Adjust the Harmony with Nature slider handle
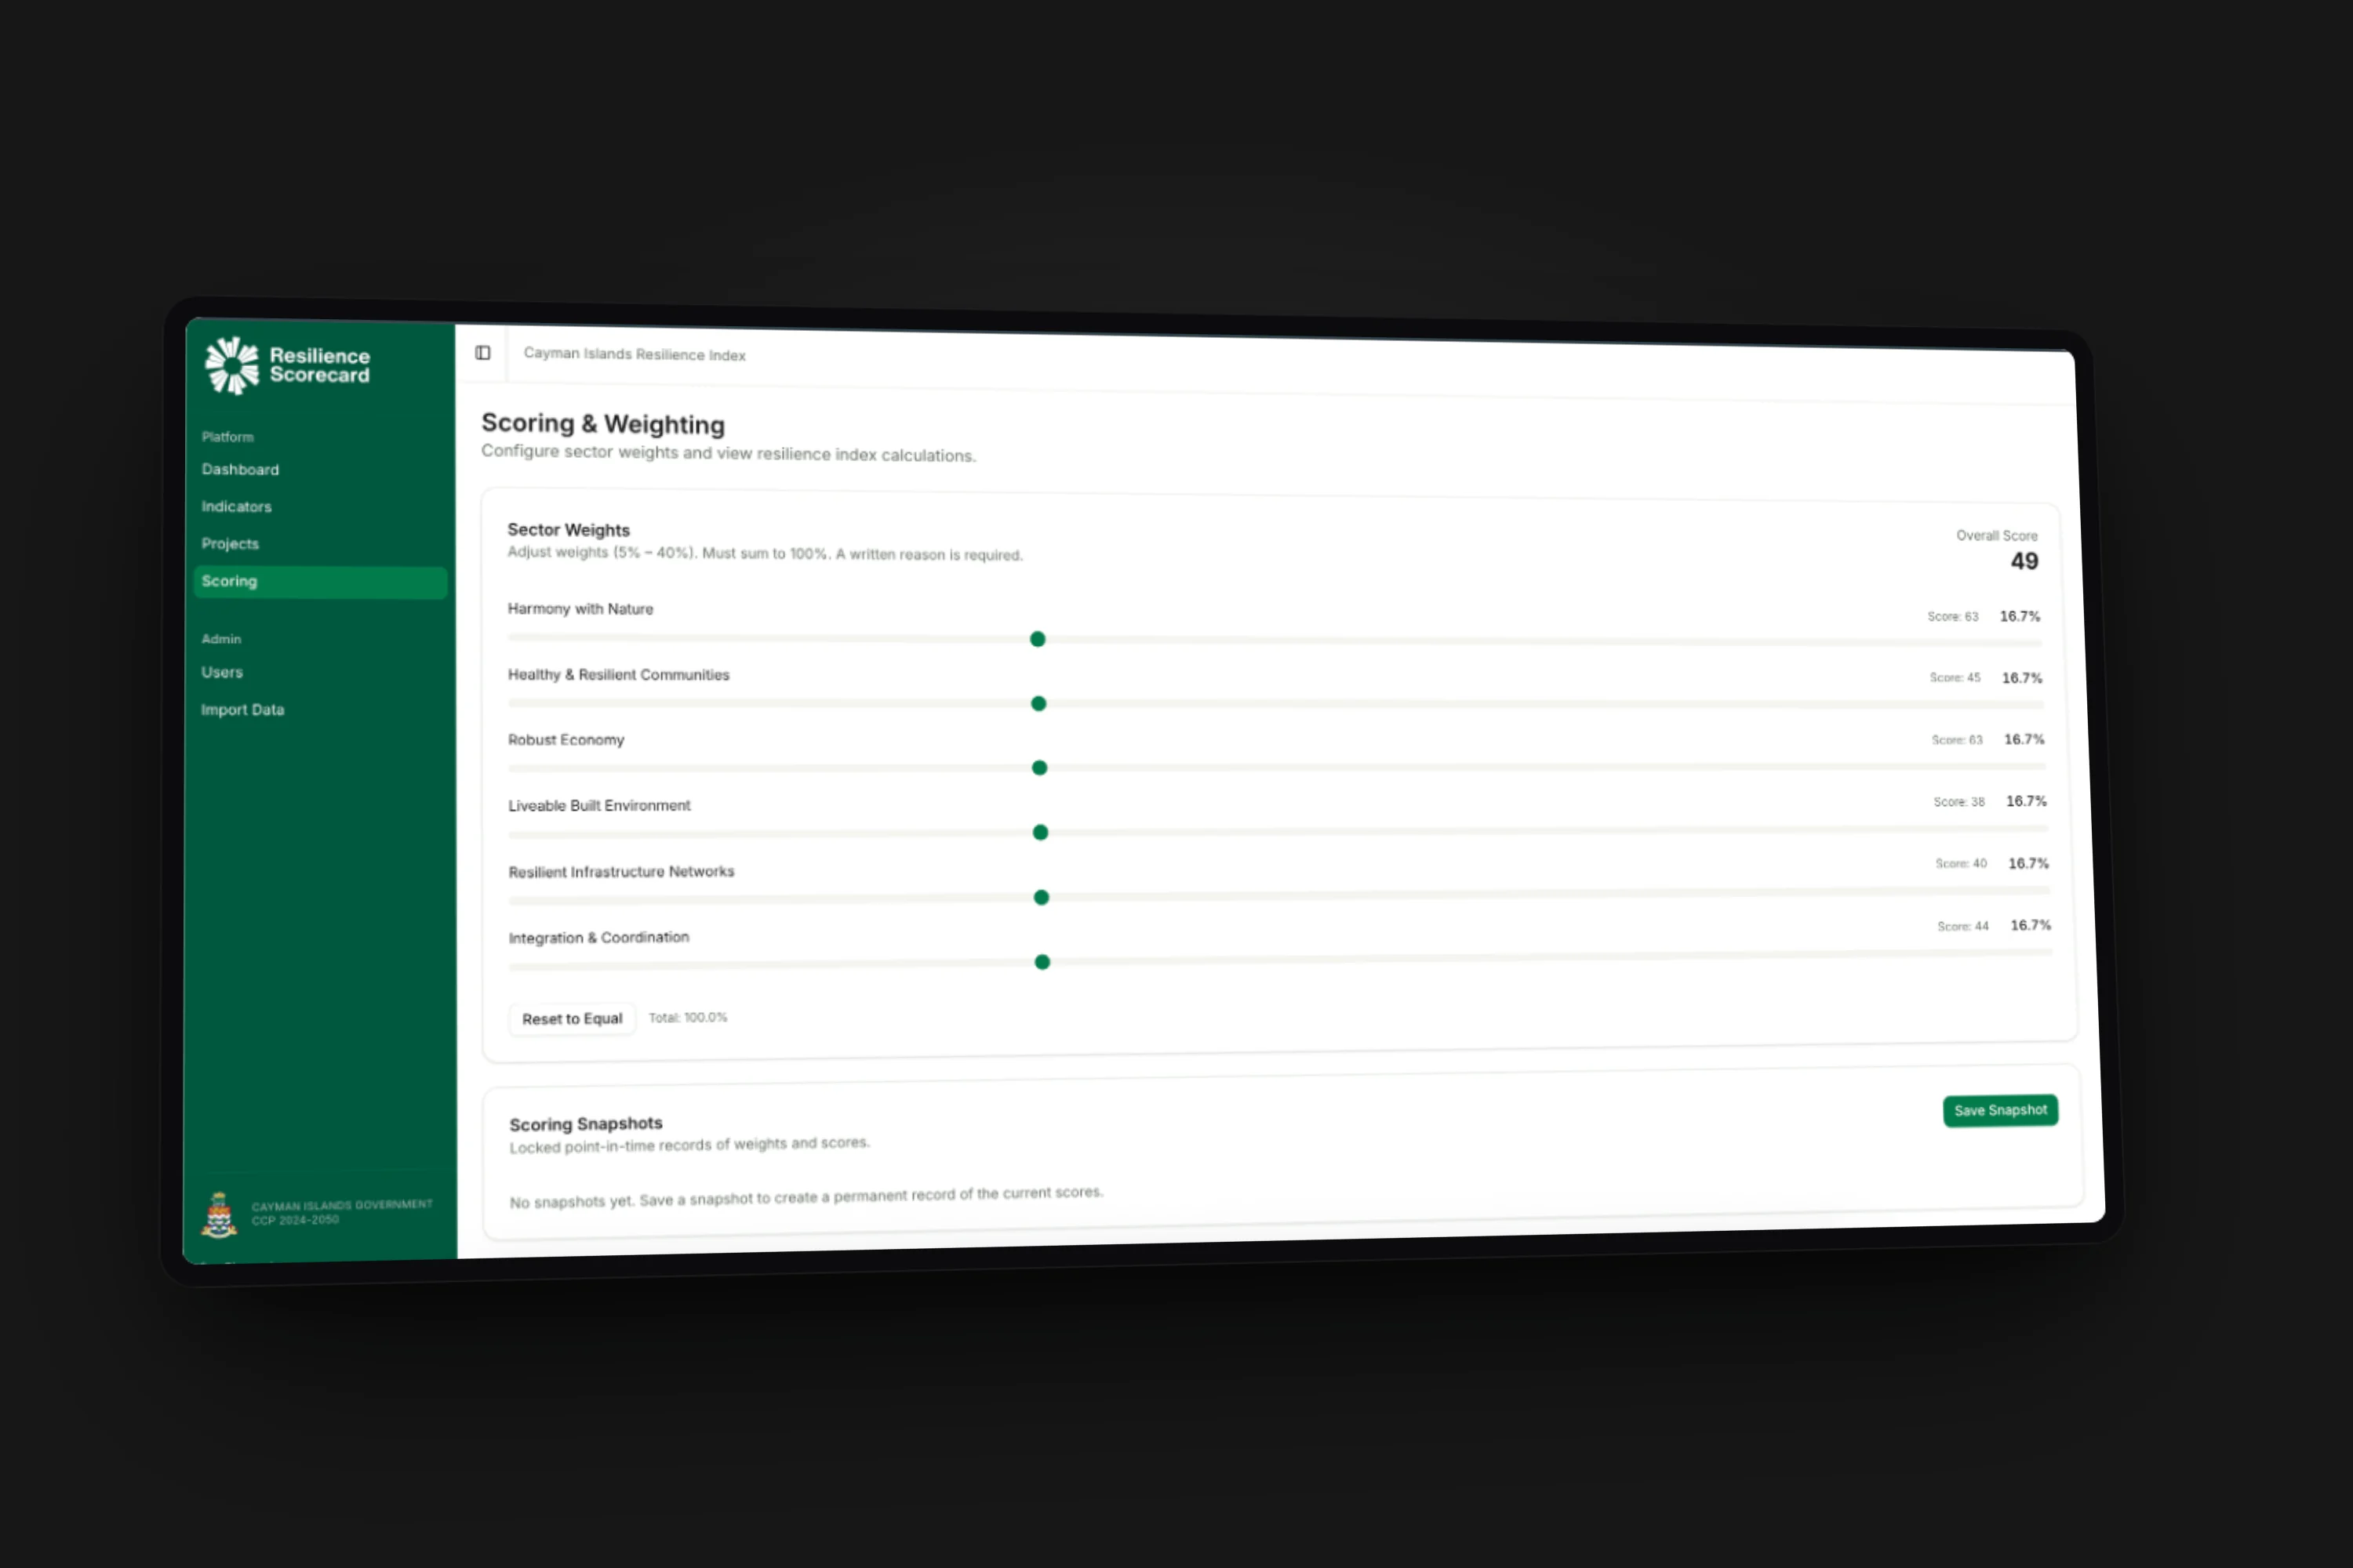2353x1568 pixels. click(1038, 639)
